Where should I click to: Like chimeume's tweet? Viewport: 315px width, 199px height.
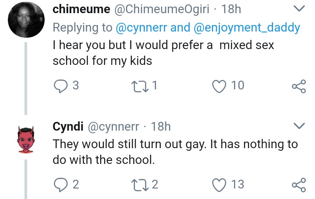point(218,85)
